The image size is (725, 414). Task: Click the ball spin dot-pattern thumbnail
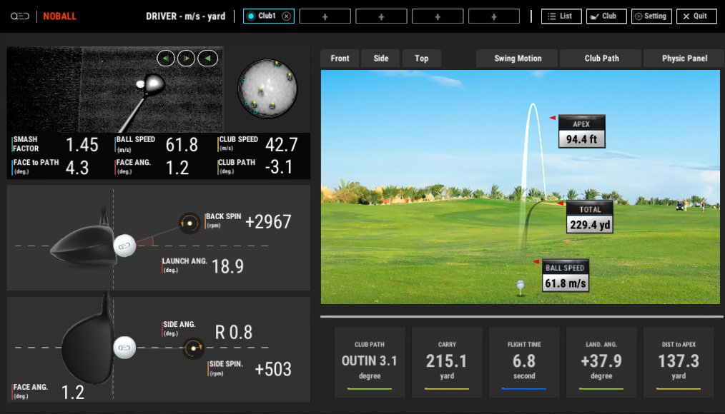coord(267,88)
